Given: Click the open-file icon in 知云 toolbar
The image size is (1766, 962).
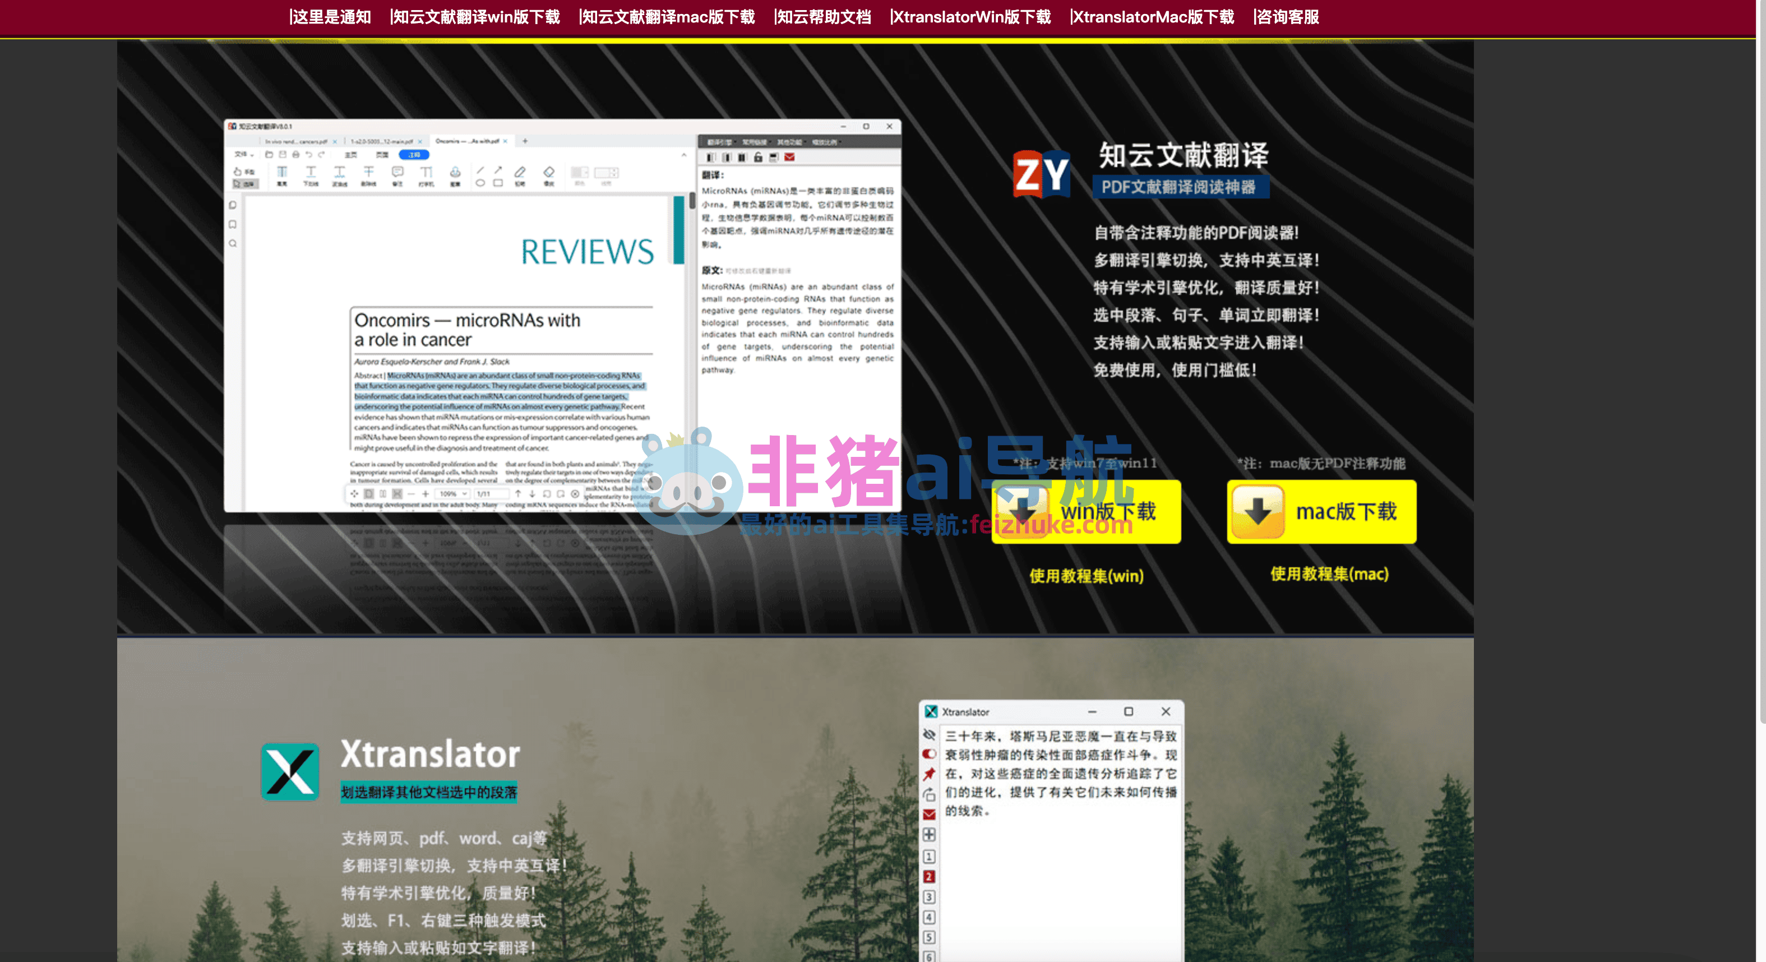Looking at the screenshot, I should pos(269,155).
